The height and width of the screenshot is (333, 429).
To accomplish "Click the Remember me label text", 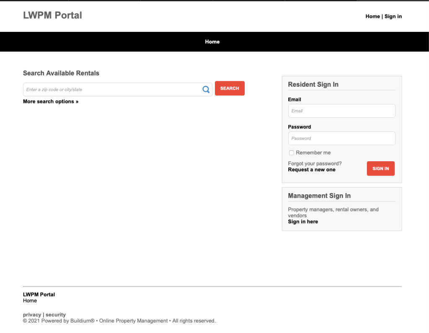I will pos(313,153).
